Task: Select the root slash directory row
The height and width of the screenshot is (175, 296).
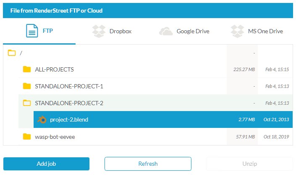Action: tap(148, 53)
